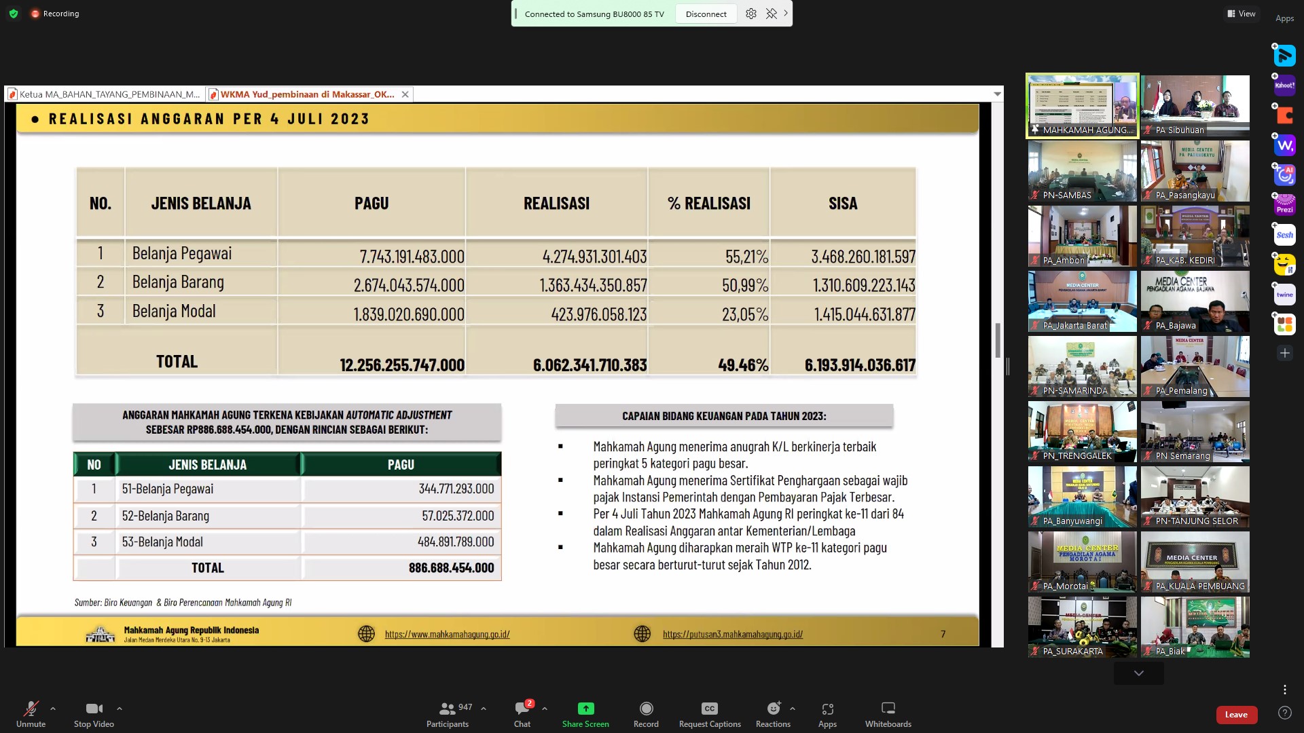This screenshot has width=1304, height=733.
Task: Open the Reactions menu
Action: tap(774, 714)
